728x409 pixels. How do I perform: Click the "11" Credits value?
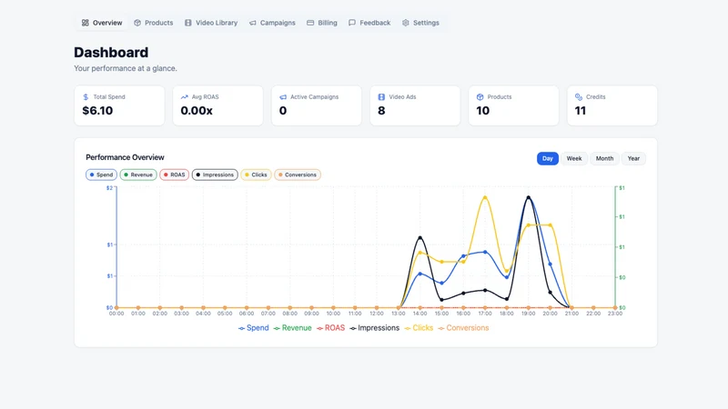click(581, 111)
